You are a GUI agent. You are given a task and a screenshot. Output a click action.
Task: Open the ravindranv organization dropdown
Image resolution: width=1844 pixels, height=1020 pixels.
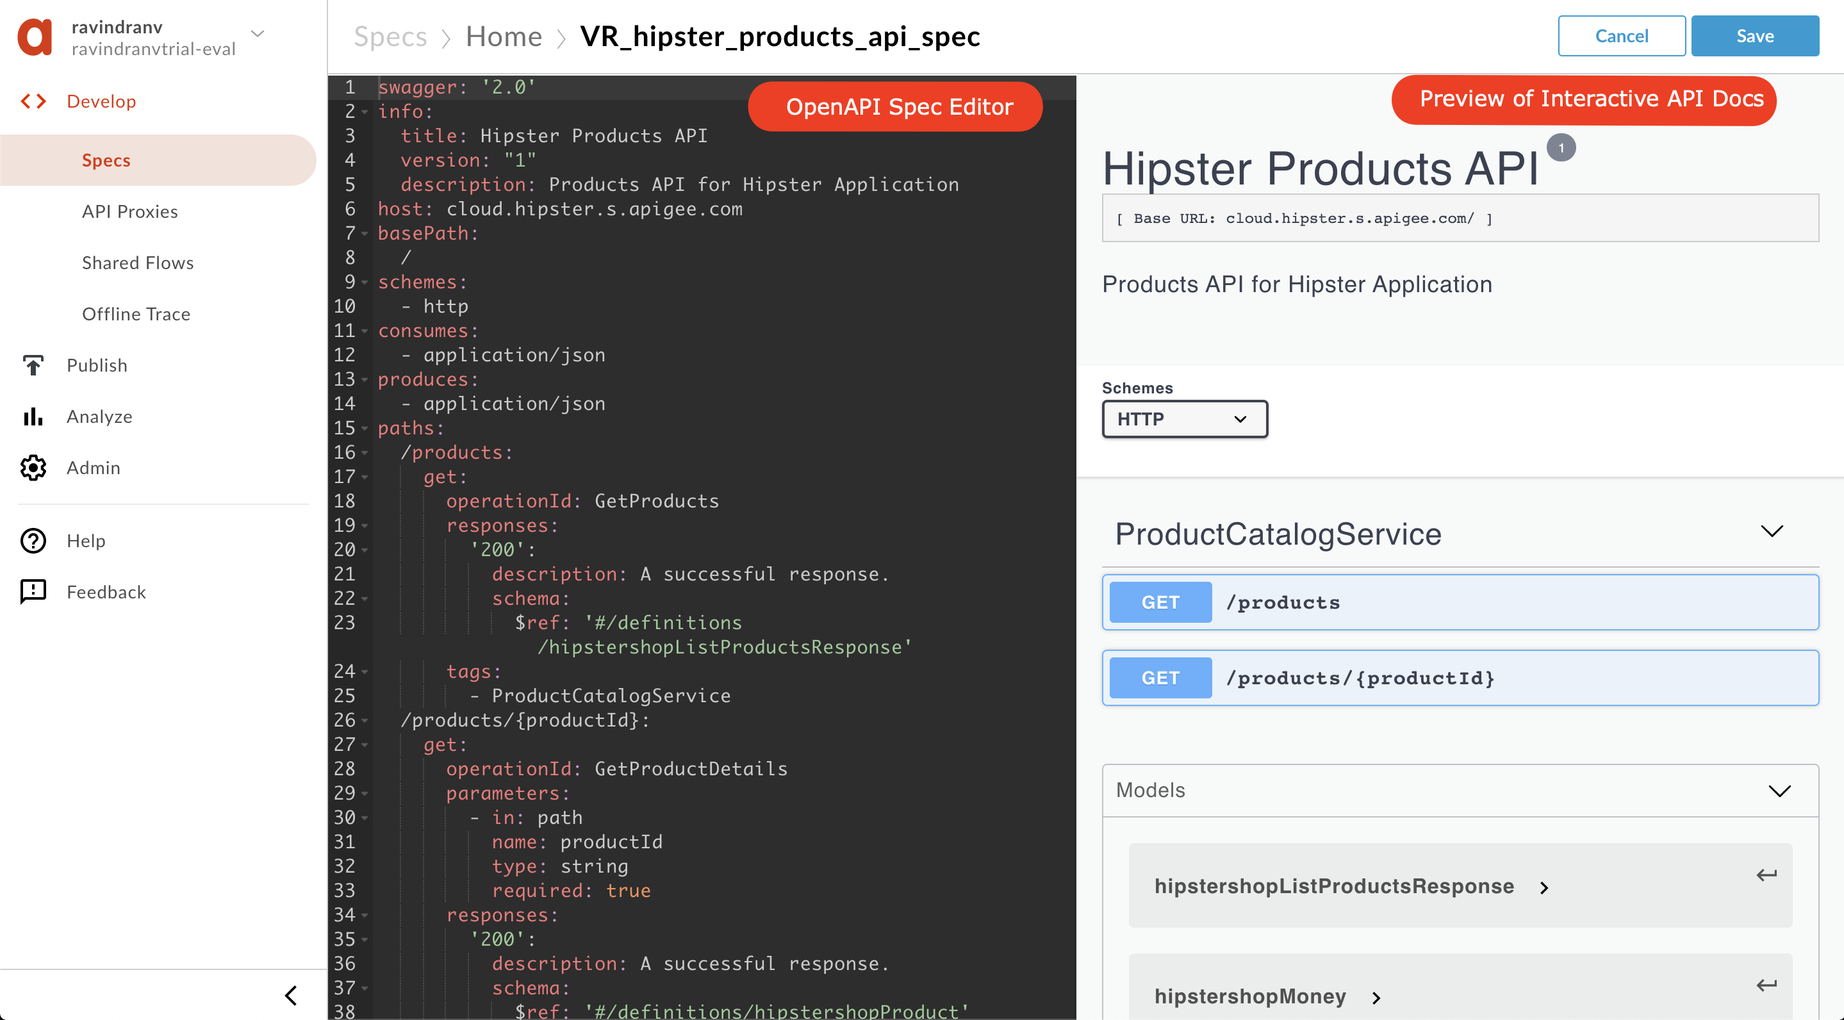(x=258, y=34)
